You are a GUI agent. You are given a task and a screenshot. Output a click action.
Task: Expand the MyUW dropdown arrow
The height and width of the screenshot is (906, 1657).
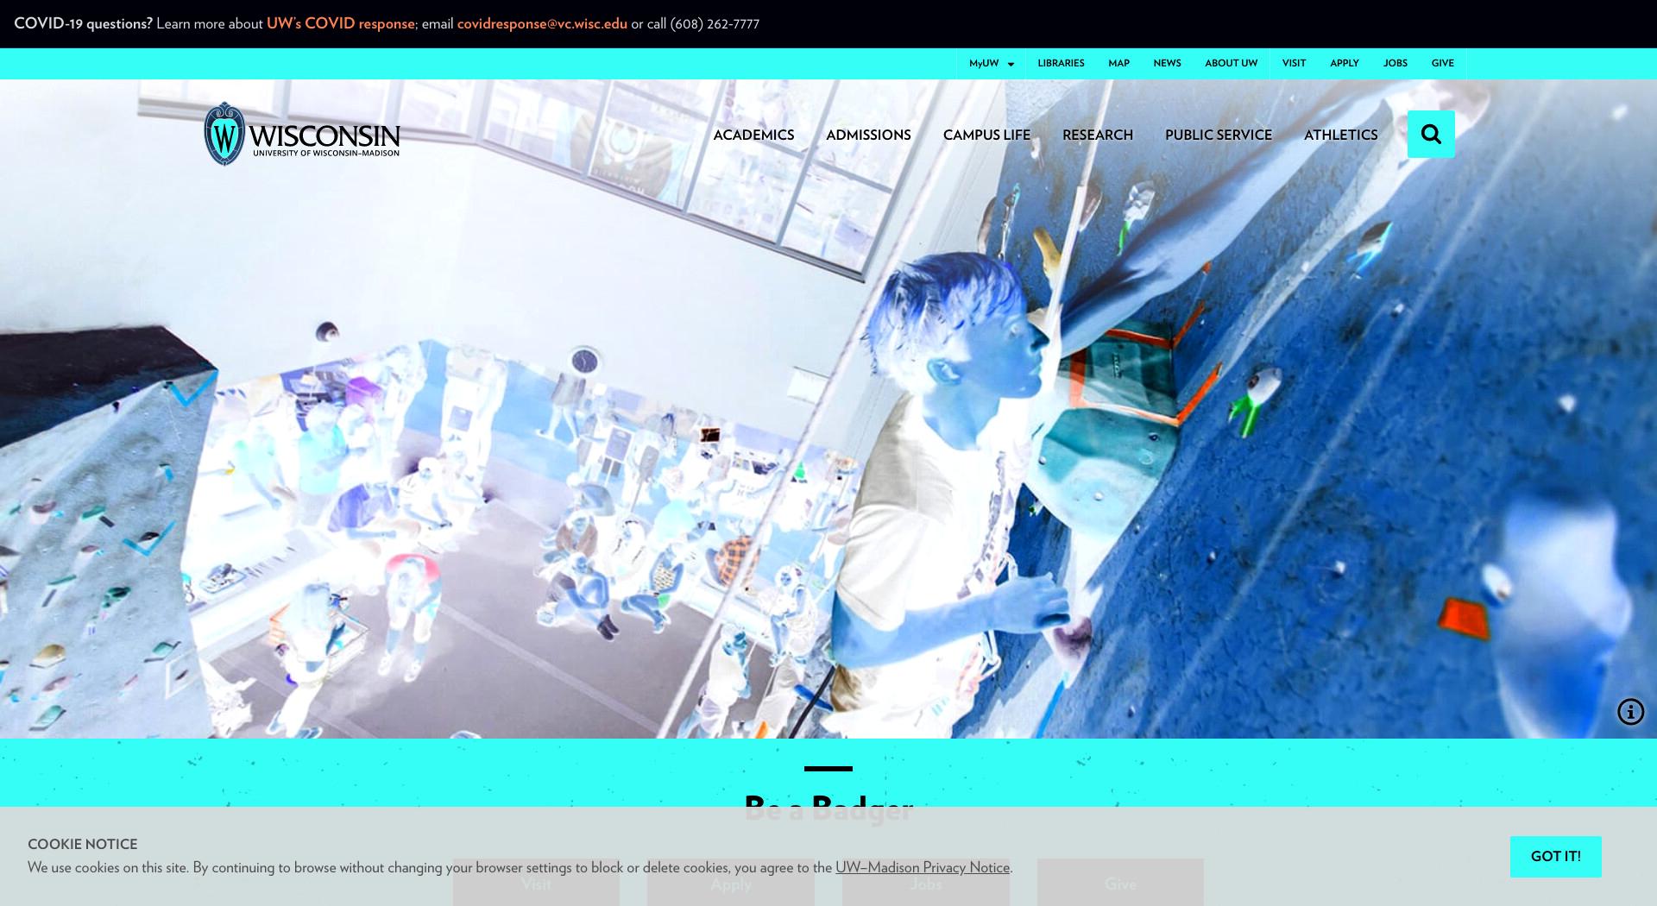[1011, 64]
